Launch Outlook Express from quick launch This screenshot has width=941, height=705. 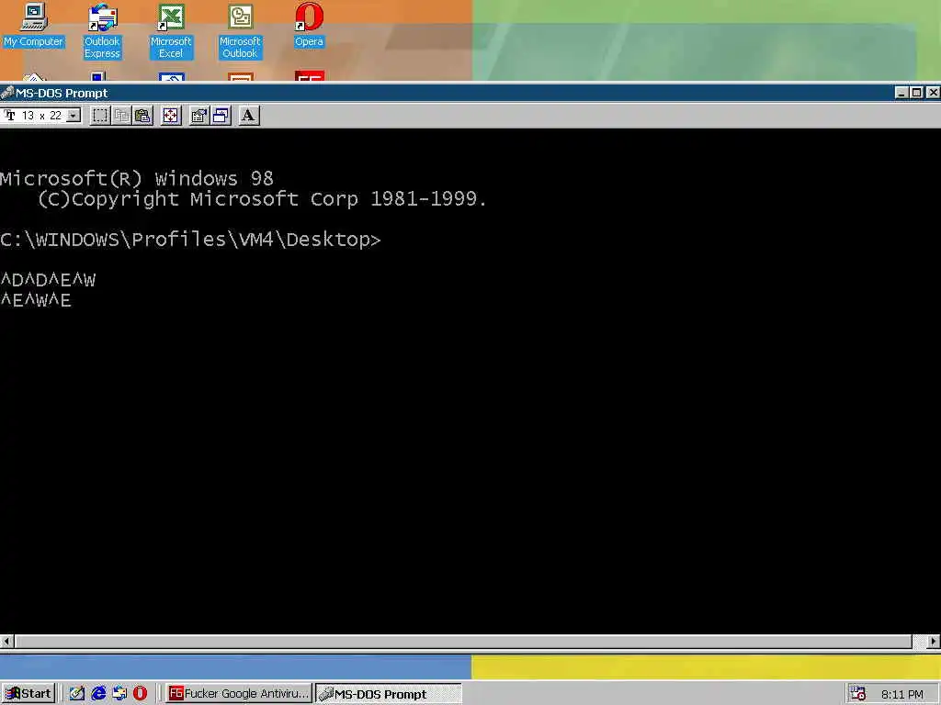click(119, 693)
